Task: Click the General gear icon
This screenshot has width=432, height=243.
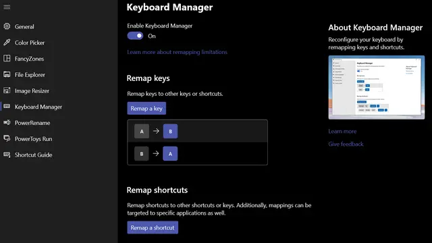Action: point(7,26)
